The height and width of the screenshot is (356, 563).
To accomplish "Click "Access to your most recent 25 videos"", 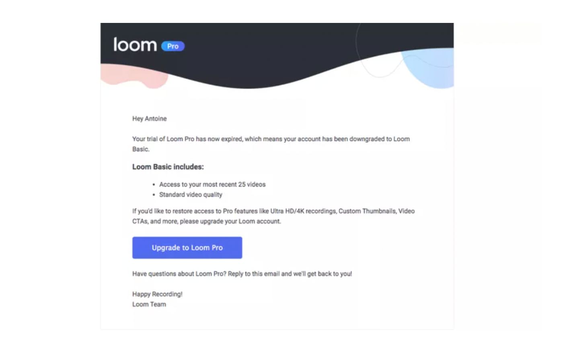I will (x=212, y=185).
